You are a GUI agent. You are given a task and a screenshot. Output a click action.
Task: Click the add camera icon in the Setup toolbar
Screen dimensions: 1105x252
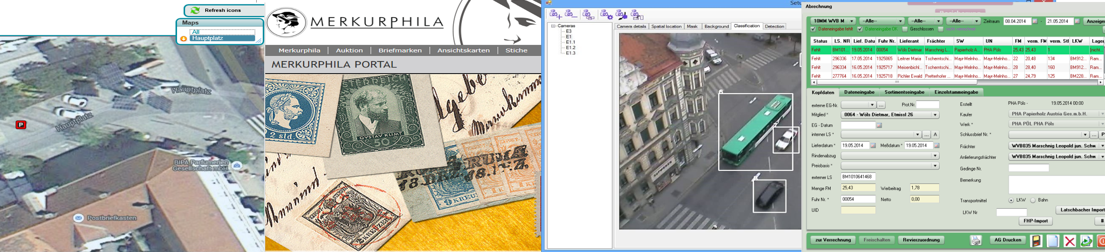point(556,14)
